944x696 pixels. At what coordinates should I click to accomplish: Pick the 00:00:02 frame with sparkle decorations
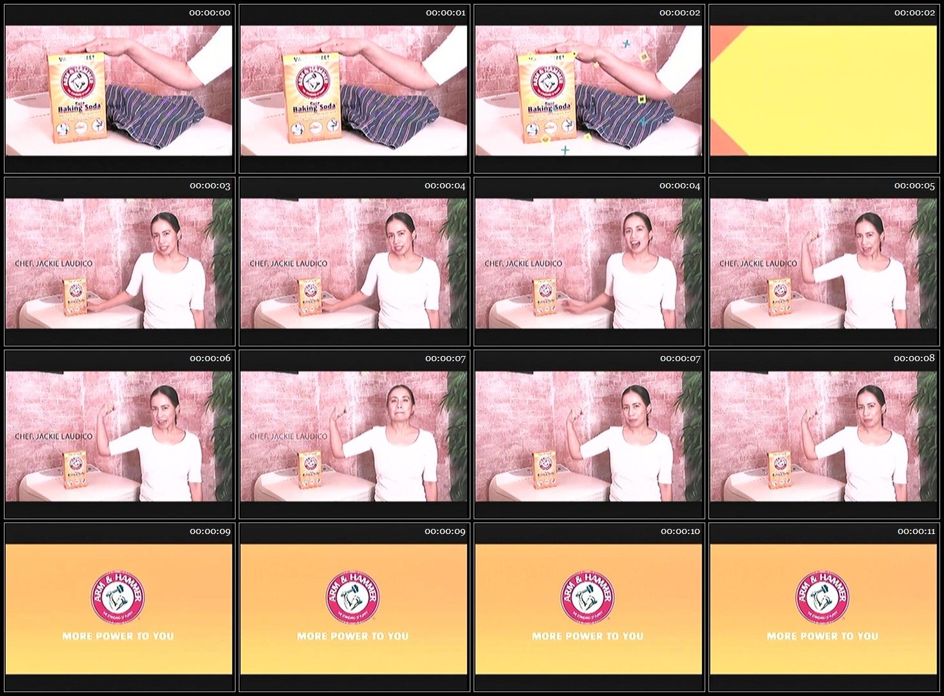coord(588,89)
